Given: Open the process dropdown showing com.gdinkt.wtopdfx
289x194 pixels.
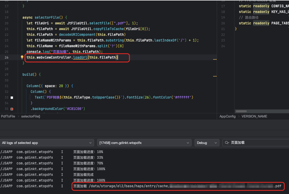Looking at the screenshot, I should 144,143.
